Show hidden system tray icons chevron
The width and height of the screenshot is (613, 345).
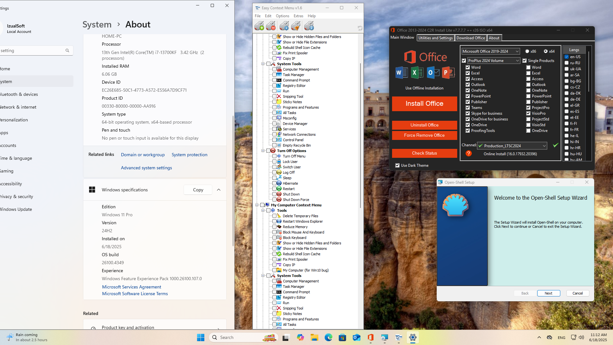pos(539,337)
